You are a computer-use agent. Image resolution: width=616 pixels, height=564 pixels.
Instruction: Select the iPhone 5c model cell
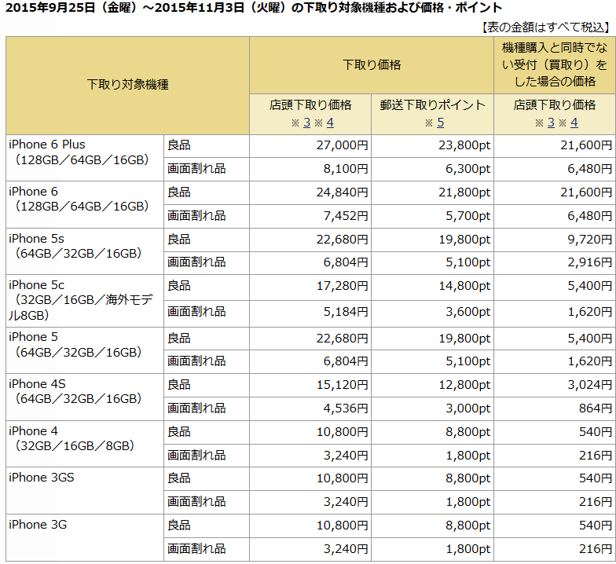(85, 301)
